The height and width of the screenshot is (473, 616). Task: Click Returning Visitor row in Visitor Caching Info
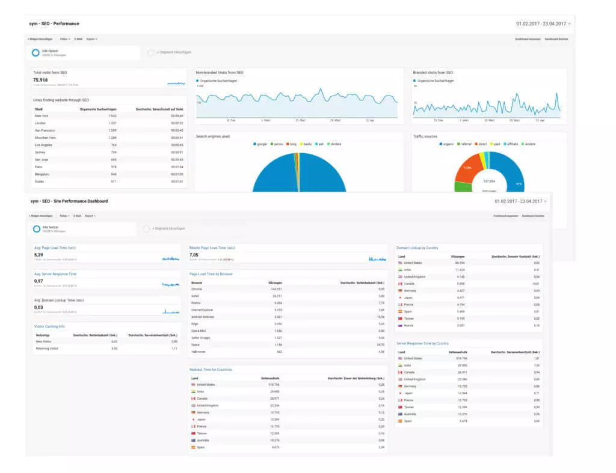106,349
